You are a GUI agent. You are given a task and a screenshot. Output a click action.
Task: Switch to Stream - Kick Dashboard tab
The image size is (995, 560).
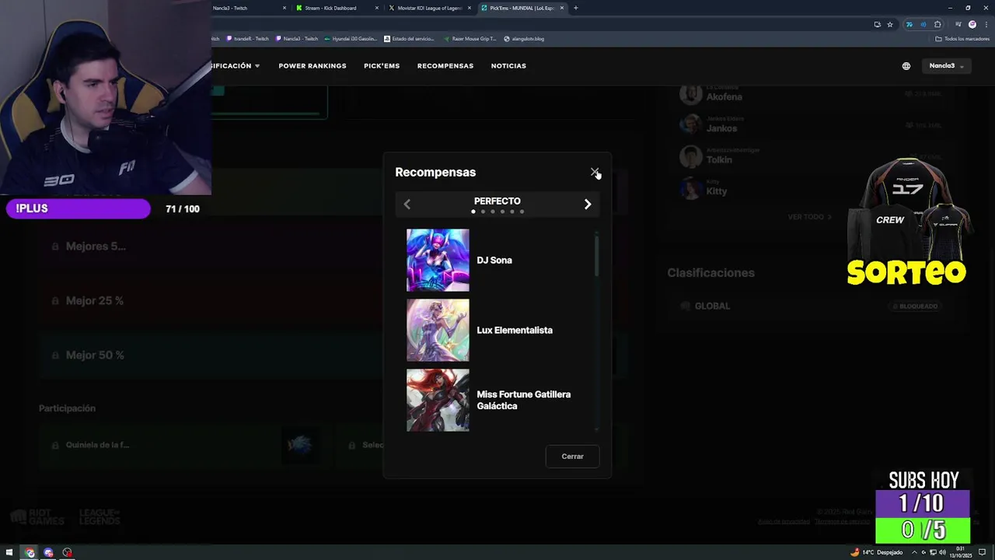pyautogui.click(x=336, y=8)
